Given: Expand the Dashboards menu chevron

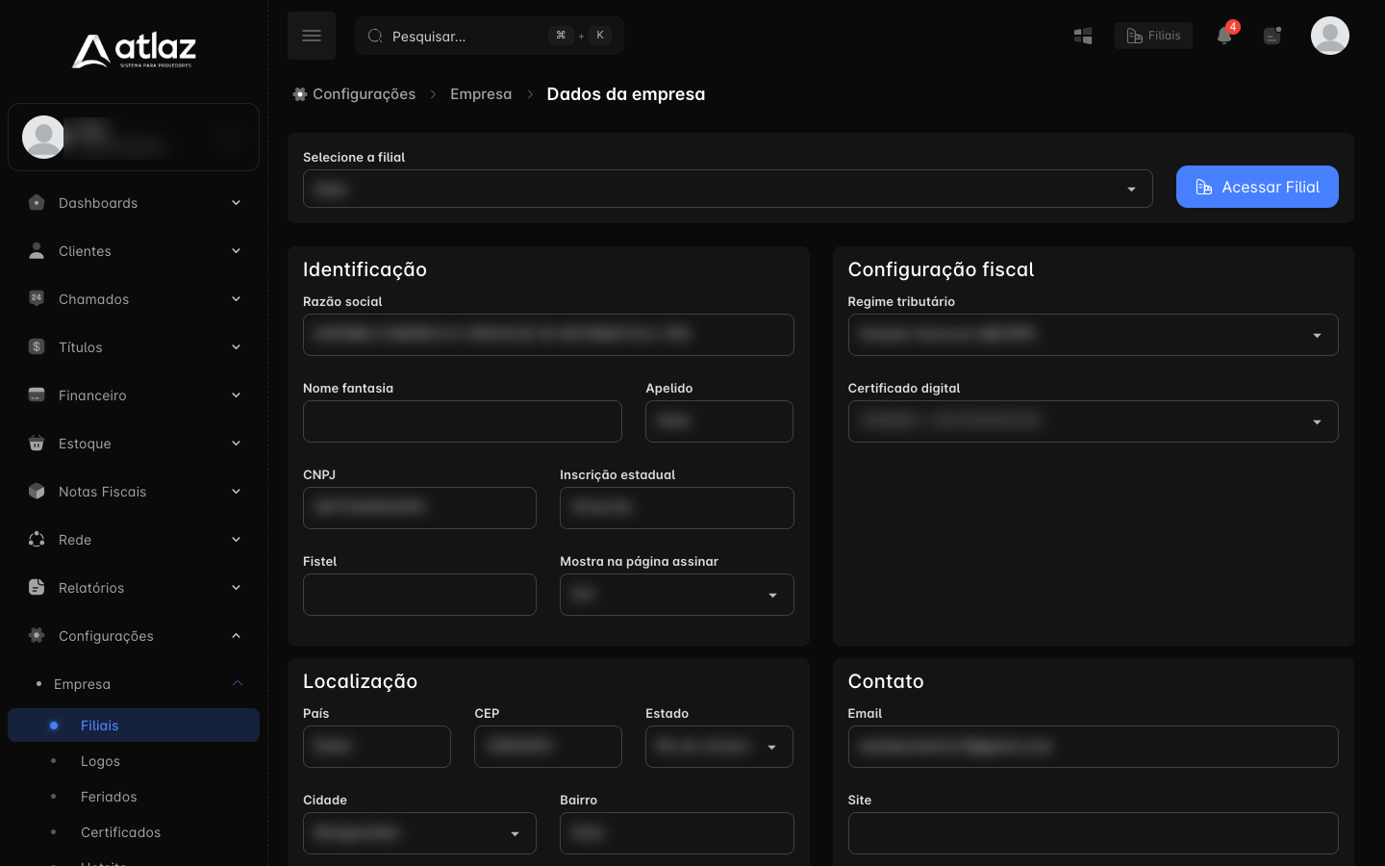Looking at the screenshot, I should (236, 203).
